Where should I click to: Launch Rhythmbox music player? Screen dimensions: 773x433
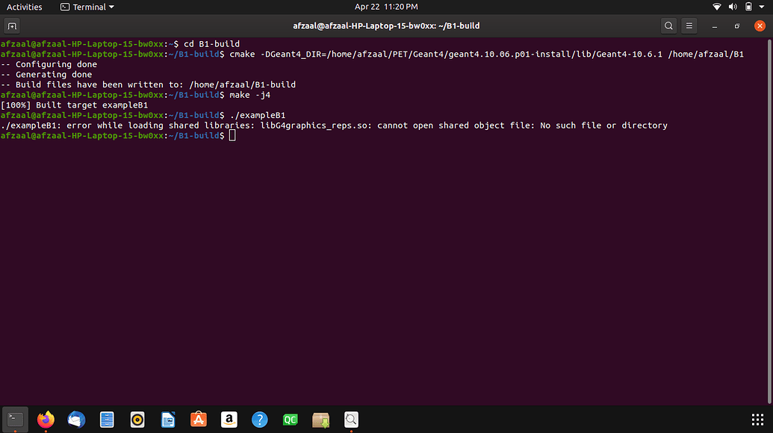137,420
